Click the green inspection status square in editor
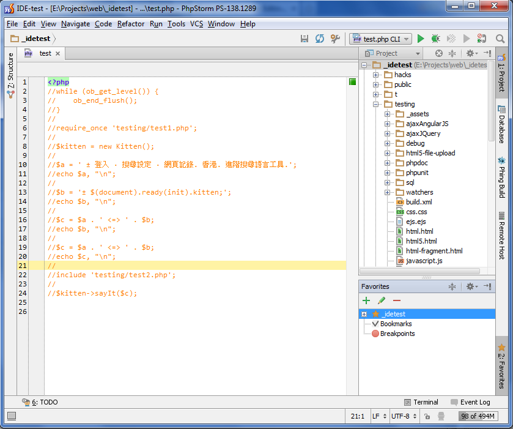 352,82
